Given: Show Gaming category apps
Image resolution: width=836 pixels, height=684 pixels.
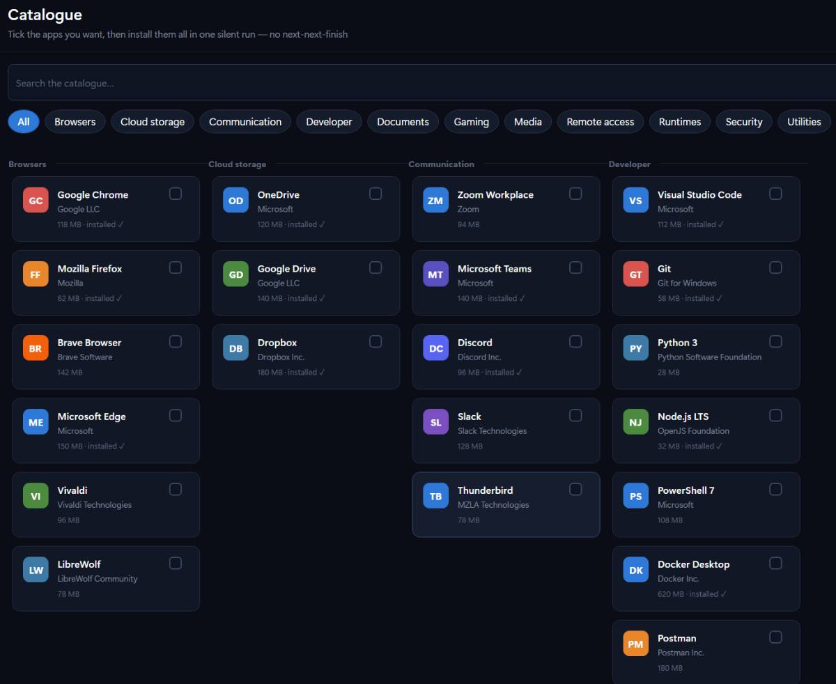Looking at the screenshot, I should point(472,121).
